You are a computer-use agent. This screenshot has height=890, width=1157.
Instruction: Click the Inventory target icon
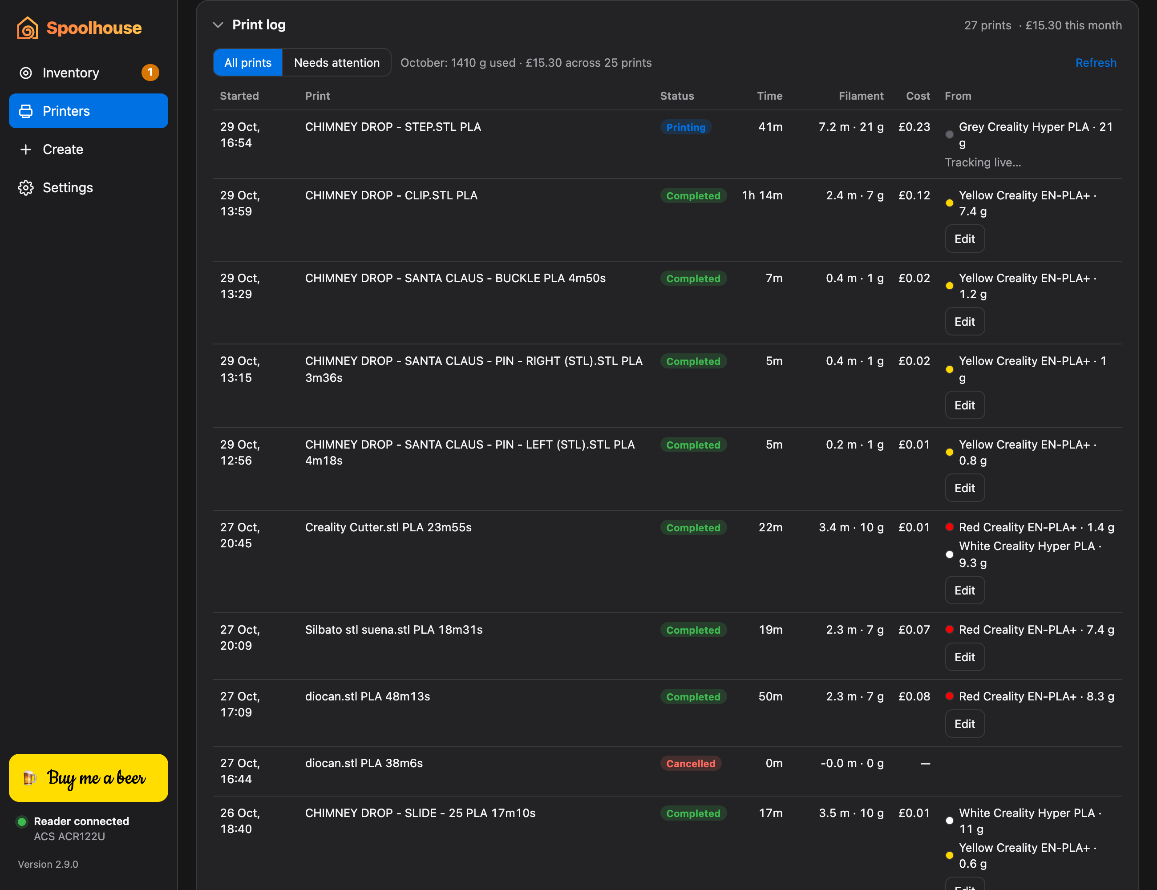click(26, 73)
